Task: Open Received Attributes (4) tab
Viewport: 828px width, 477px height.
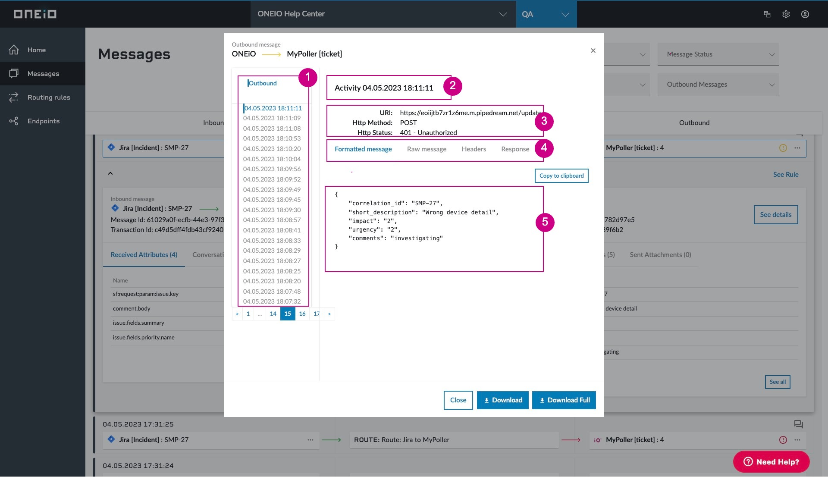Action: (x=144, y=255)
